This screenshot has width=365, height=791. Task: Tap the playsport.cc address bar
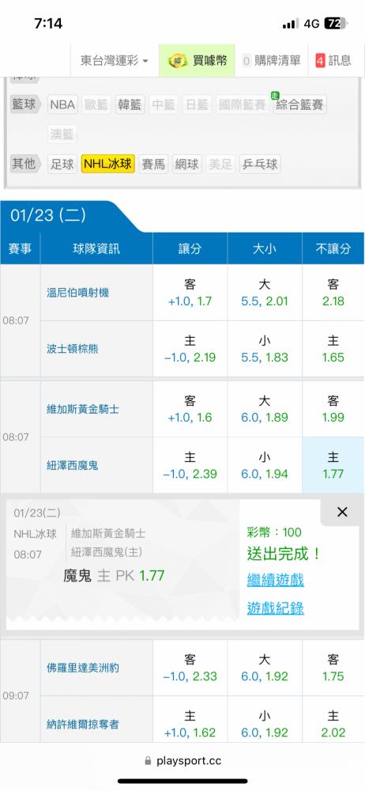tap(182, 760)
